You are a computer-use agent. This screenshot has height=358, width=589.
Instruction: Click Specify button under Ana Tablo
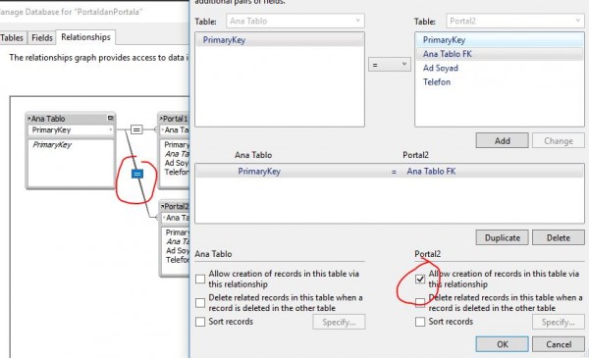[x=339, y=322]
